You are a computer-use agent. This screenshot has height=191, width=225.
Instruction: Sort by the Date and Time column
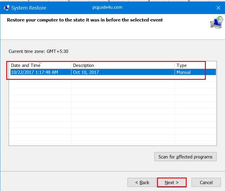[x=25, y=65]
